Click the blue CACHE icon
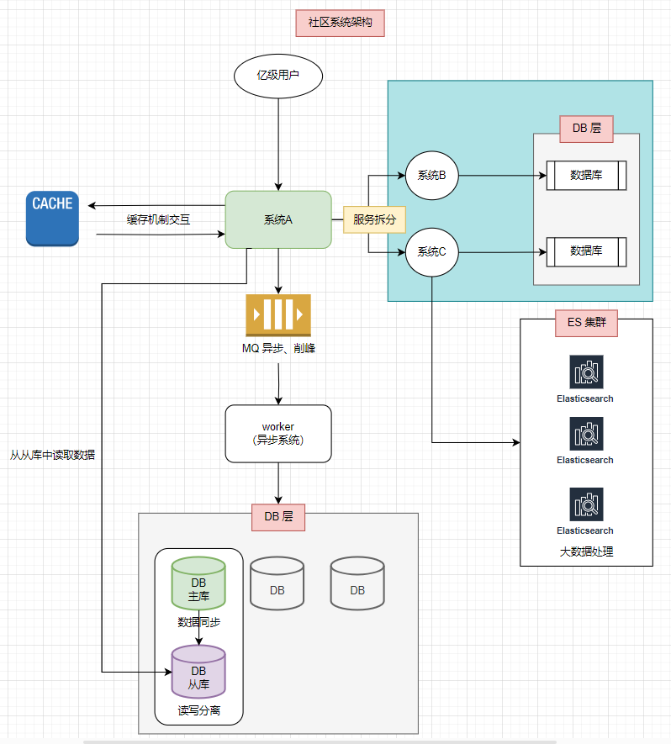The image size is (671, 744). pos(52,219)
